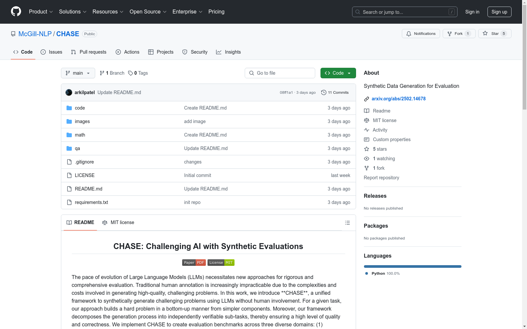
Task: Click the math folder icon
Action: click(69, 135)
